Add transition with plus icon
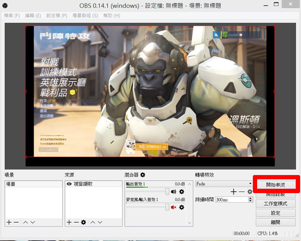 click(233, 192)
